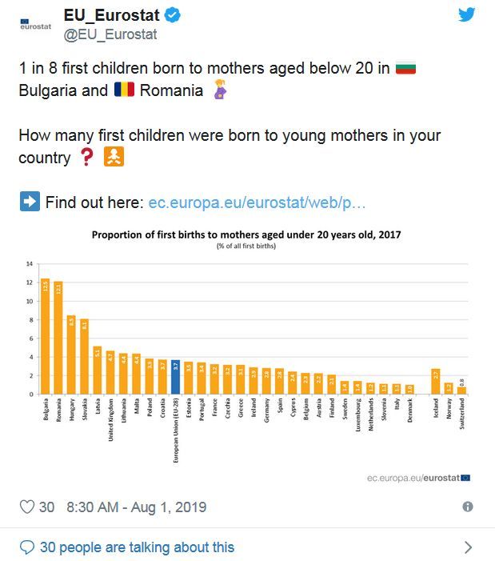
Task: Click the Eurostat profile avatar
Action: [x=35, y=25]
